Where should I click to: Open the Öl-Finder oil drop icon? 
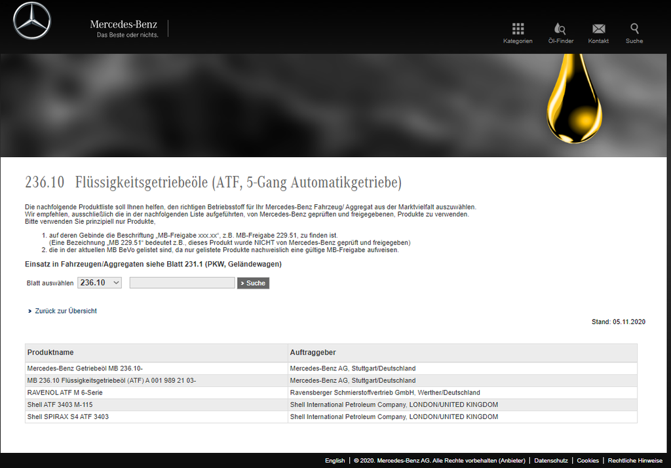tap(560, 29)
